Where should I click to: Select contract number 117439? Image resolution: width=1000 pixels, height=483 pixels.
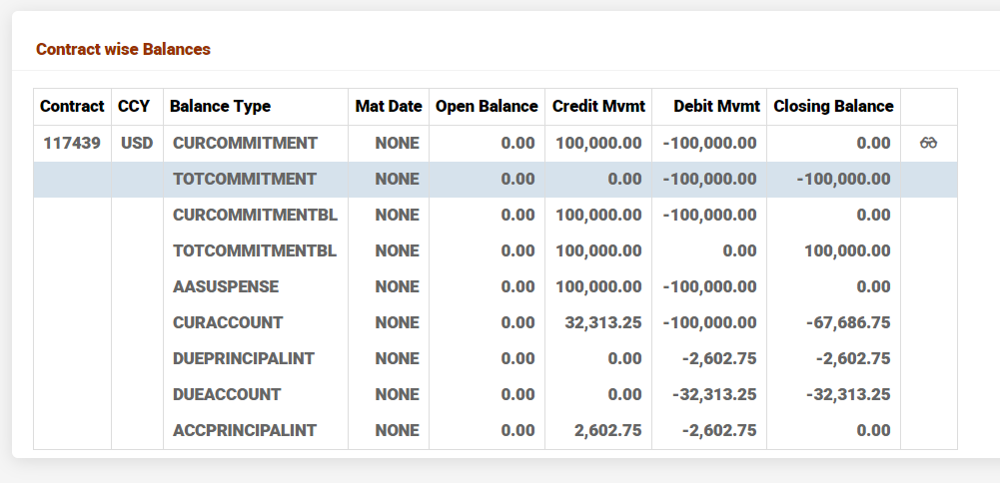coord(72,143)
